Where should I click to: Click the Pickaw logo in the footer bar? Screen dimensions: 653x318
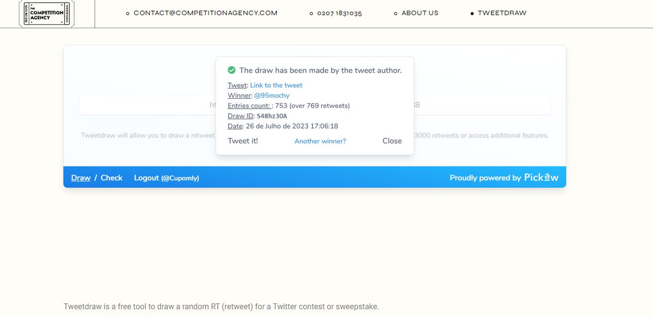541,177
